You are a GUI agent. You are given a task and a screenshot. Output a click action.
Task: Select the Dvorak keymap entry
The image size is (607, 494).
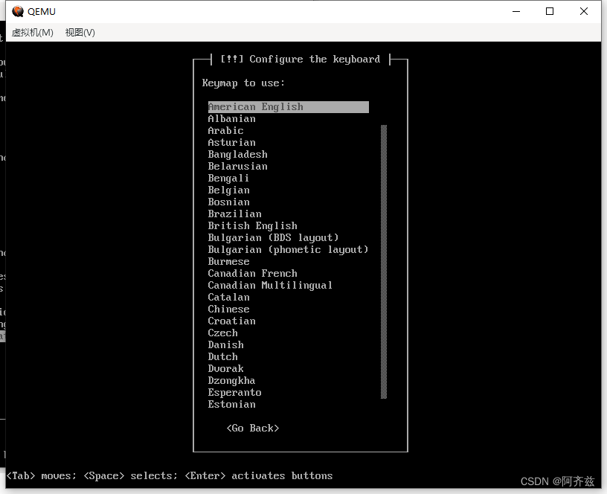pos(225,368)
